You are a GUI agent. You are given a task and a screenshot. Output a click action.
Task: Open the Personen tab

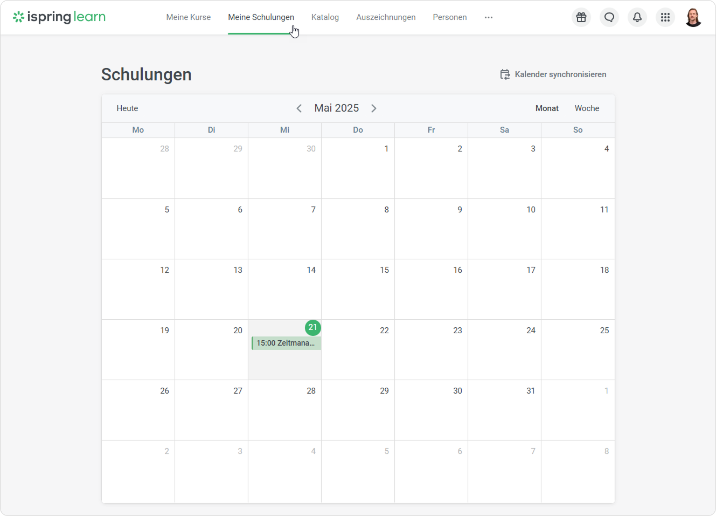(450, 17)
